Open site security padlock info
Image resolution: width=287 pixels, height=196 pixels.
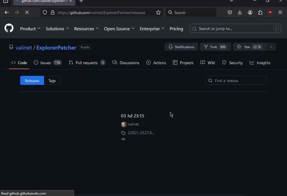(x=53, y=12)
